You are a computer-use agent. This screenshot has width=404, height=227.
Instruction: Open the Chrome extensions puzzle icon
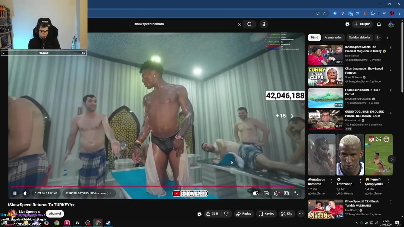click(373, 13)
